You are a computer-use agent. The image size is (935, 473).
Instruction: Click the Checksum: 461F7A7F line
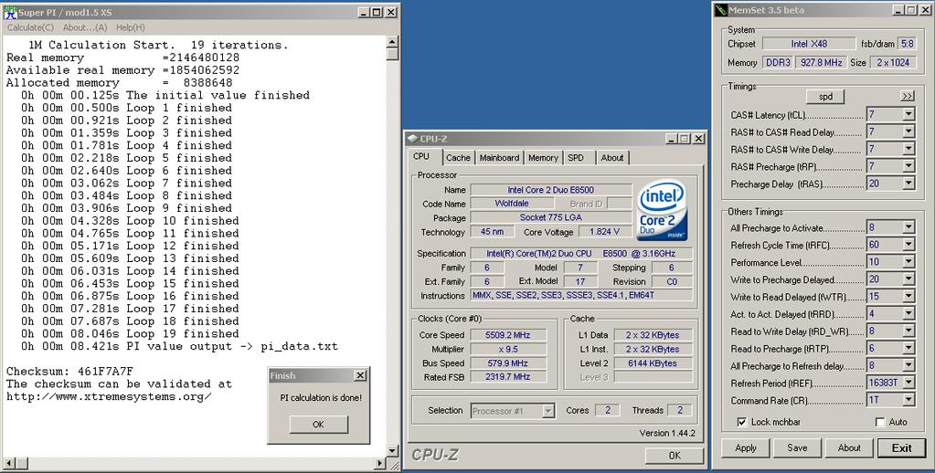point(69,371)
